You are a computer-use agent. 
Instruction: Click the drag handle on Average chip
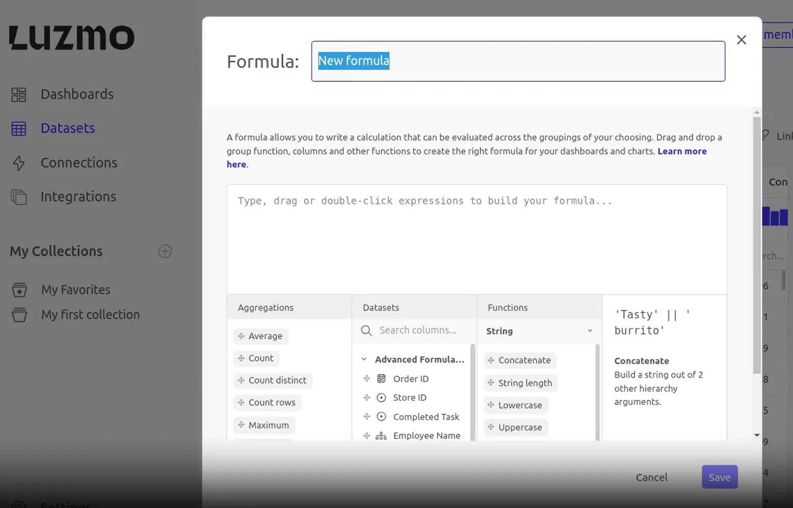click(x=241, y=336)
